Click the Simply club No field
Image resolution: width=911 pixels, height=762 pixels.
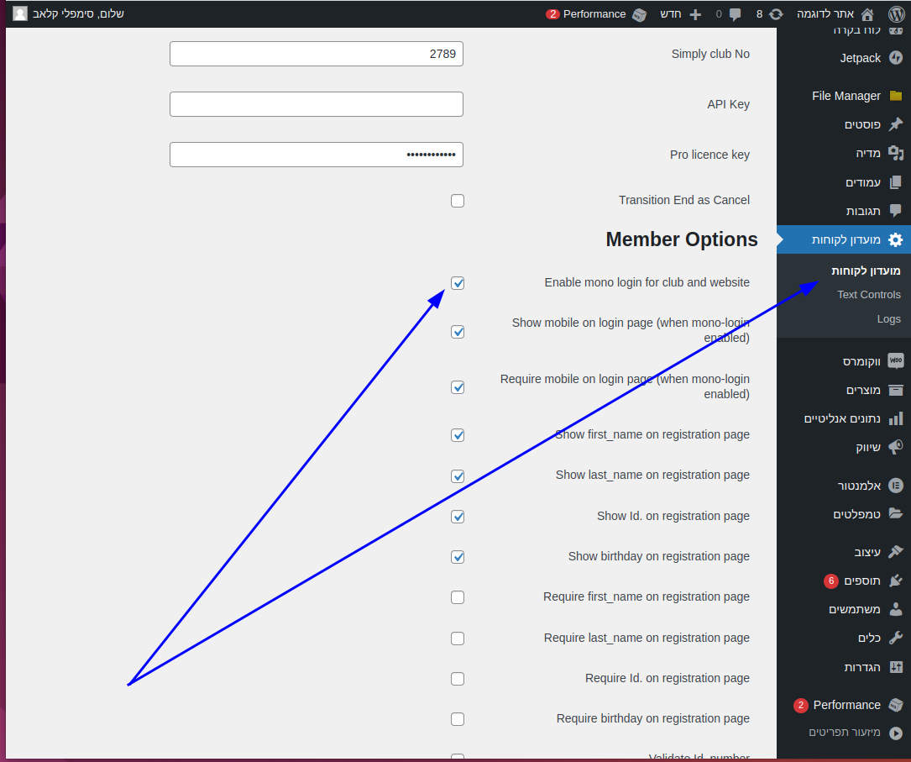pos(317,54)
